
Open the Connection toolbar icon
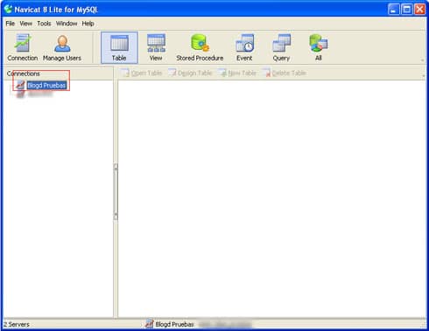(x=23, y=47)
